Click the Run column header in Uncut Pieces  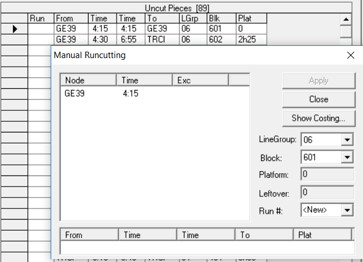41,18
